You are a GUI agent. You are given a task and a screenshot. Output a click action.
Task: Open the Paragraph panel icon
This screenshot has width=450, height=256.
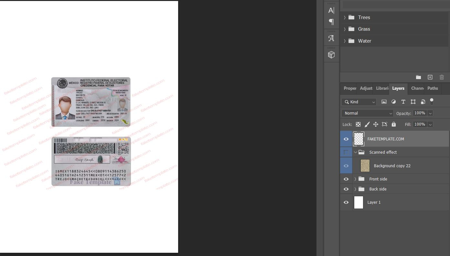click(331, 22)
